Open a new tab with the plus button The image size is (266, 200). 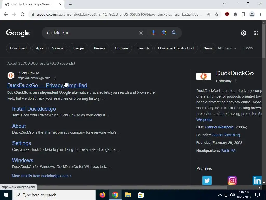(x=70, y=5)
